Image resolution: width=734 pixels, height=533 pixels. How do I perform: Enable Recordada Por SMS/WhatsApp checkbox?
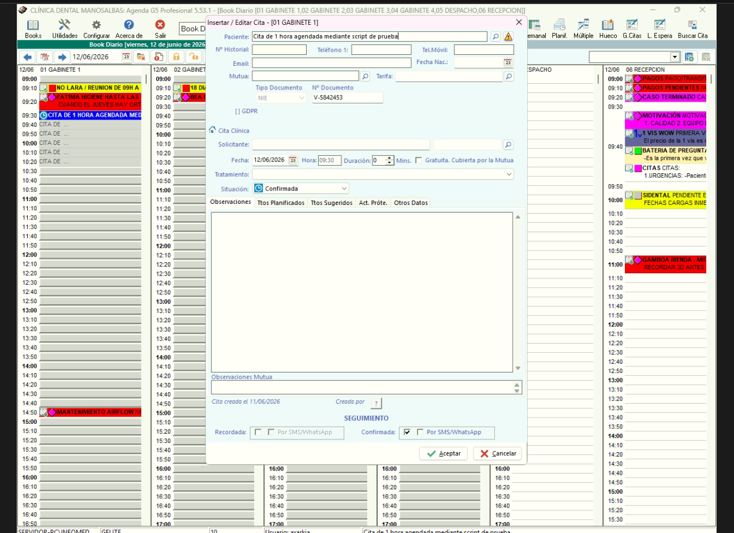click(x=271, y=432)
